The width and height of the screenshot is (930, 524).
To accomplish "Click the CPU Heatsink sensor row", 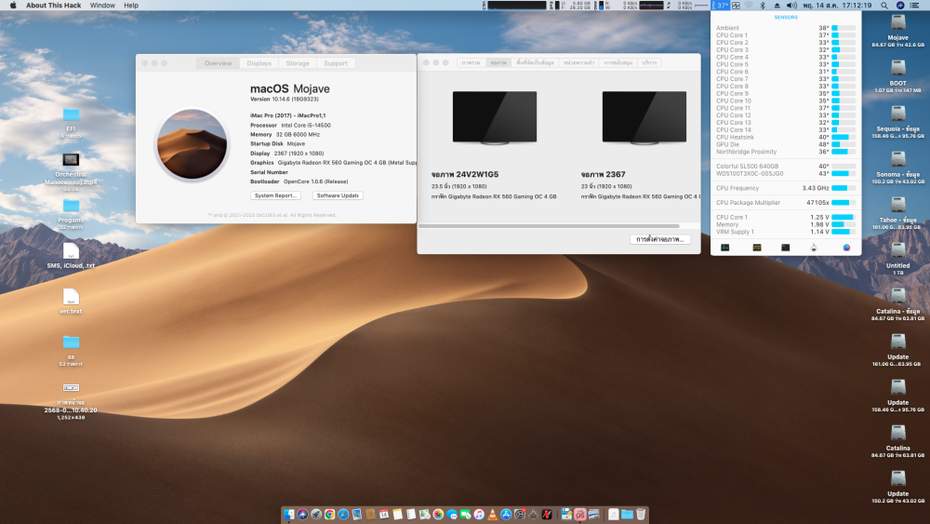I will [x=785, y=137].
